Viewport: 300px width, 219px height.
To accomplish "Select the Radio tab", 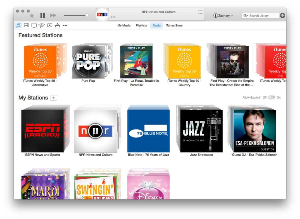I will (x=157, y=26).
